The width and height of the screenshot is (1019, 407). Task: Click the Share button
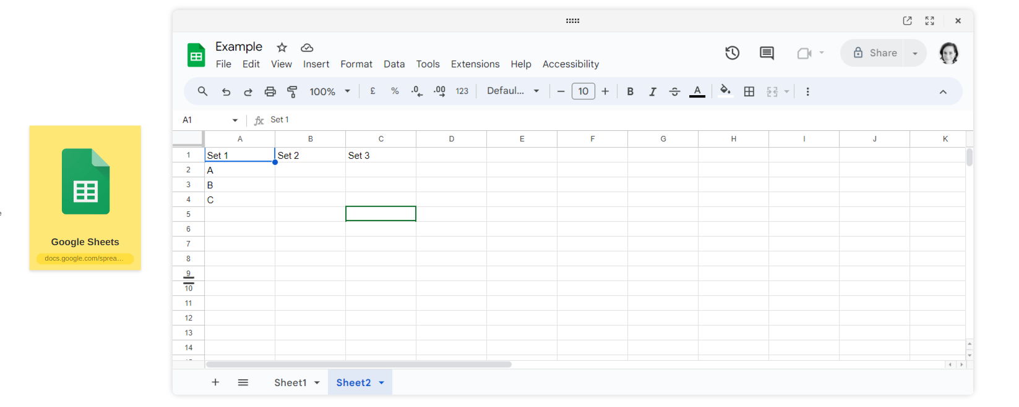point(875,53)
